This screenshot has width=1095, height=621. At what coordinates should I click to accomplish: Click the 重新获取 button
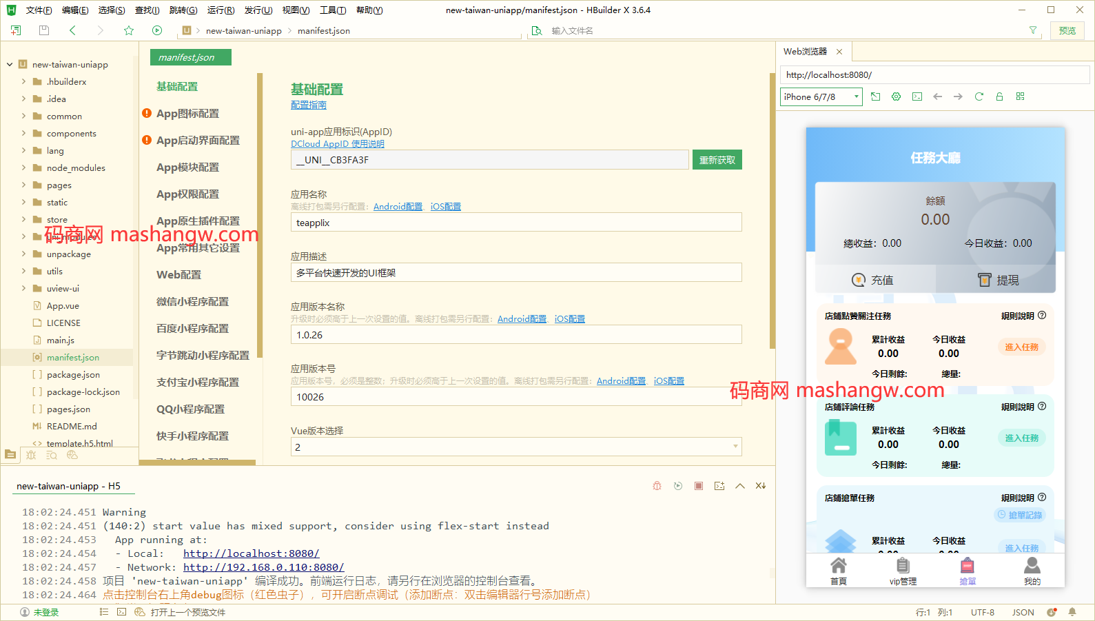point(717,160)
